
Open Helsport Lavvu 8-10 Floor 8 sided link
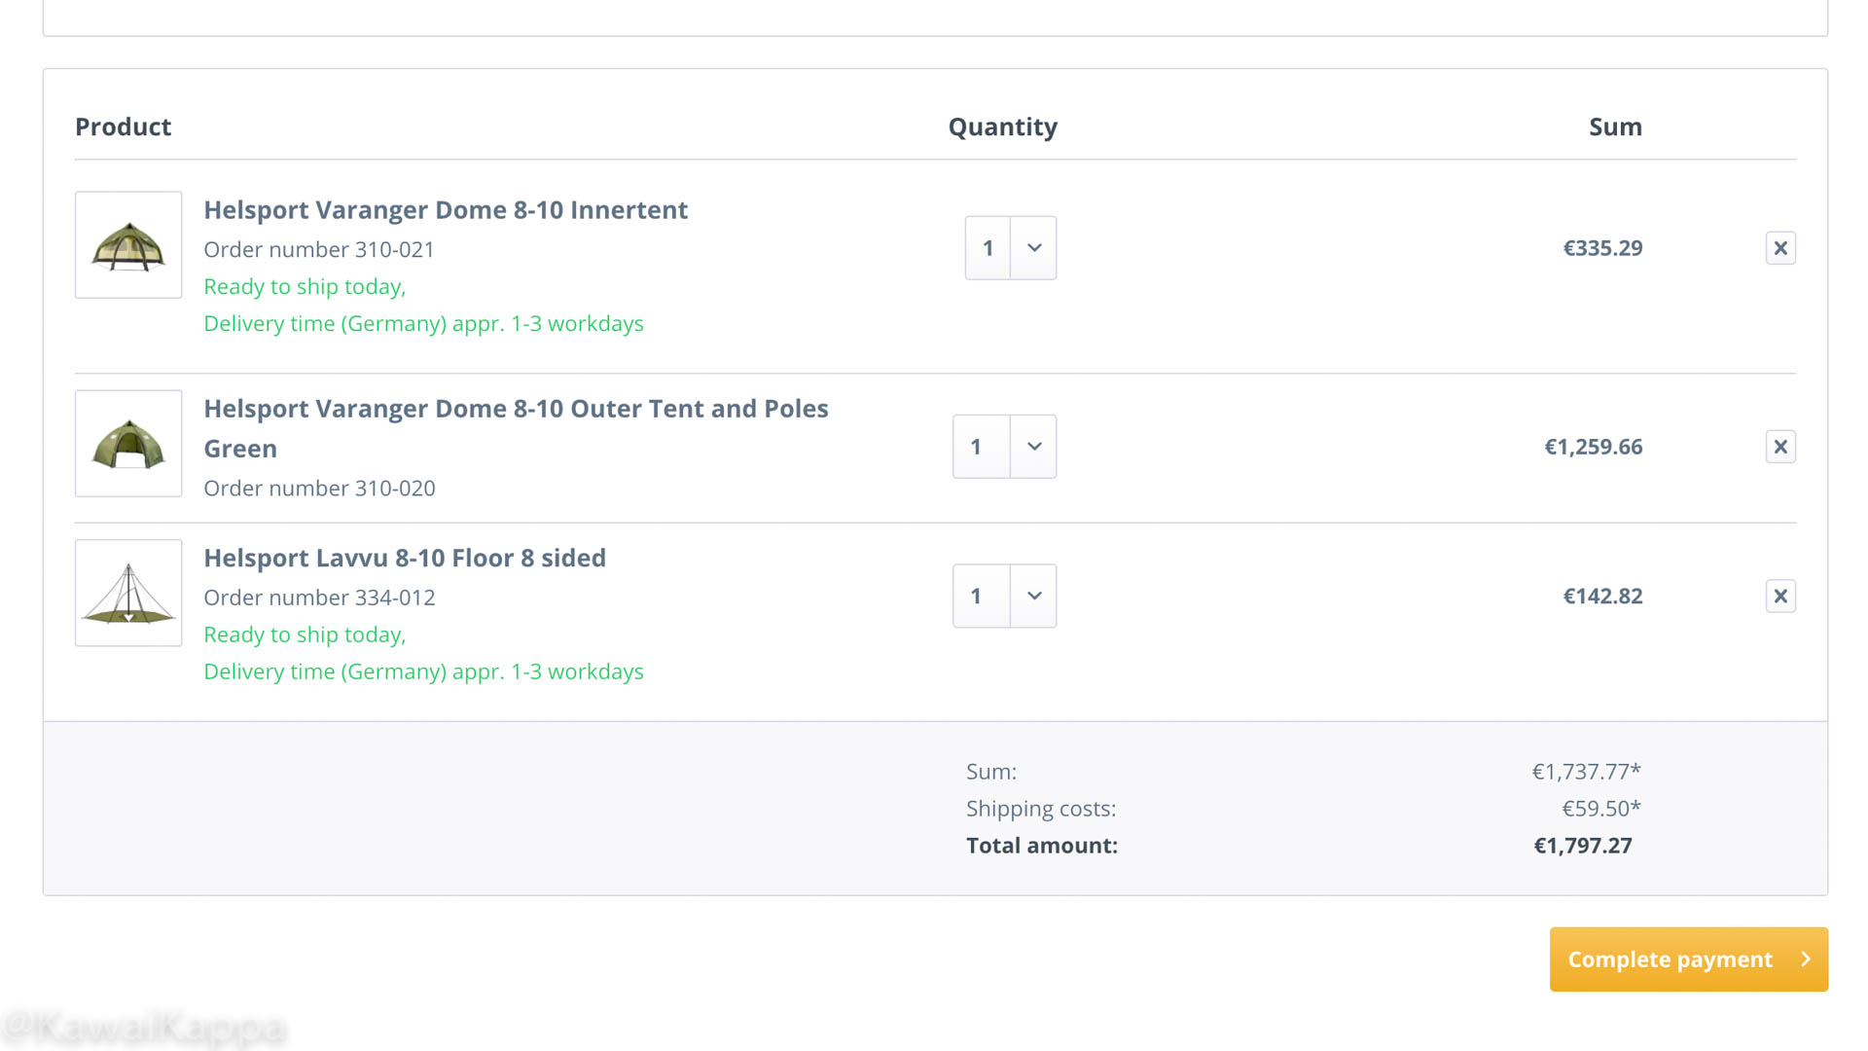coord(405,558)
